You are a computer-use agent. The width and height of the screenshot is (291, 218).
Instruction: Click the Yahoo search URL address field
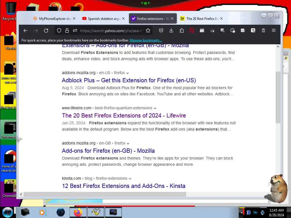point(111,31)
